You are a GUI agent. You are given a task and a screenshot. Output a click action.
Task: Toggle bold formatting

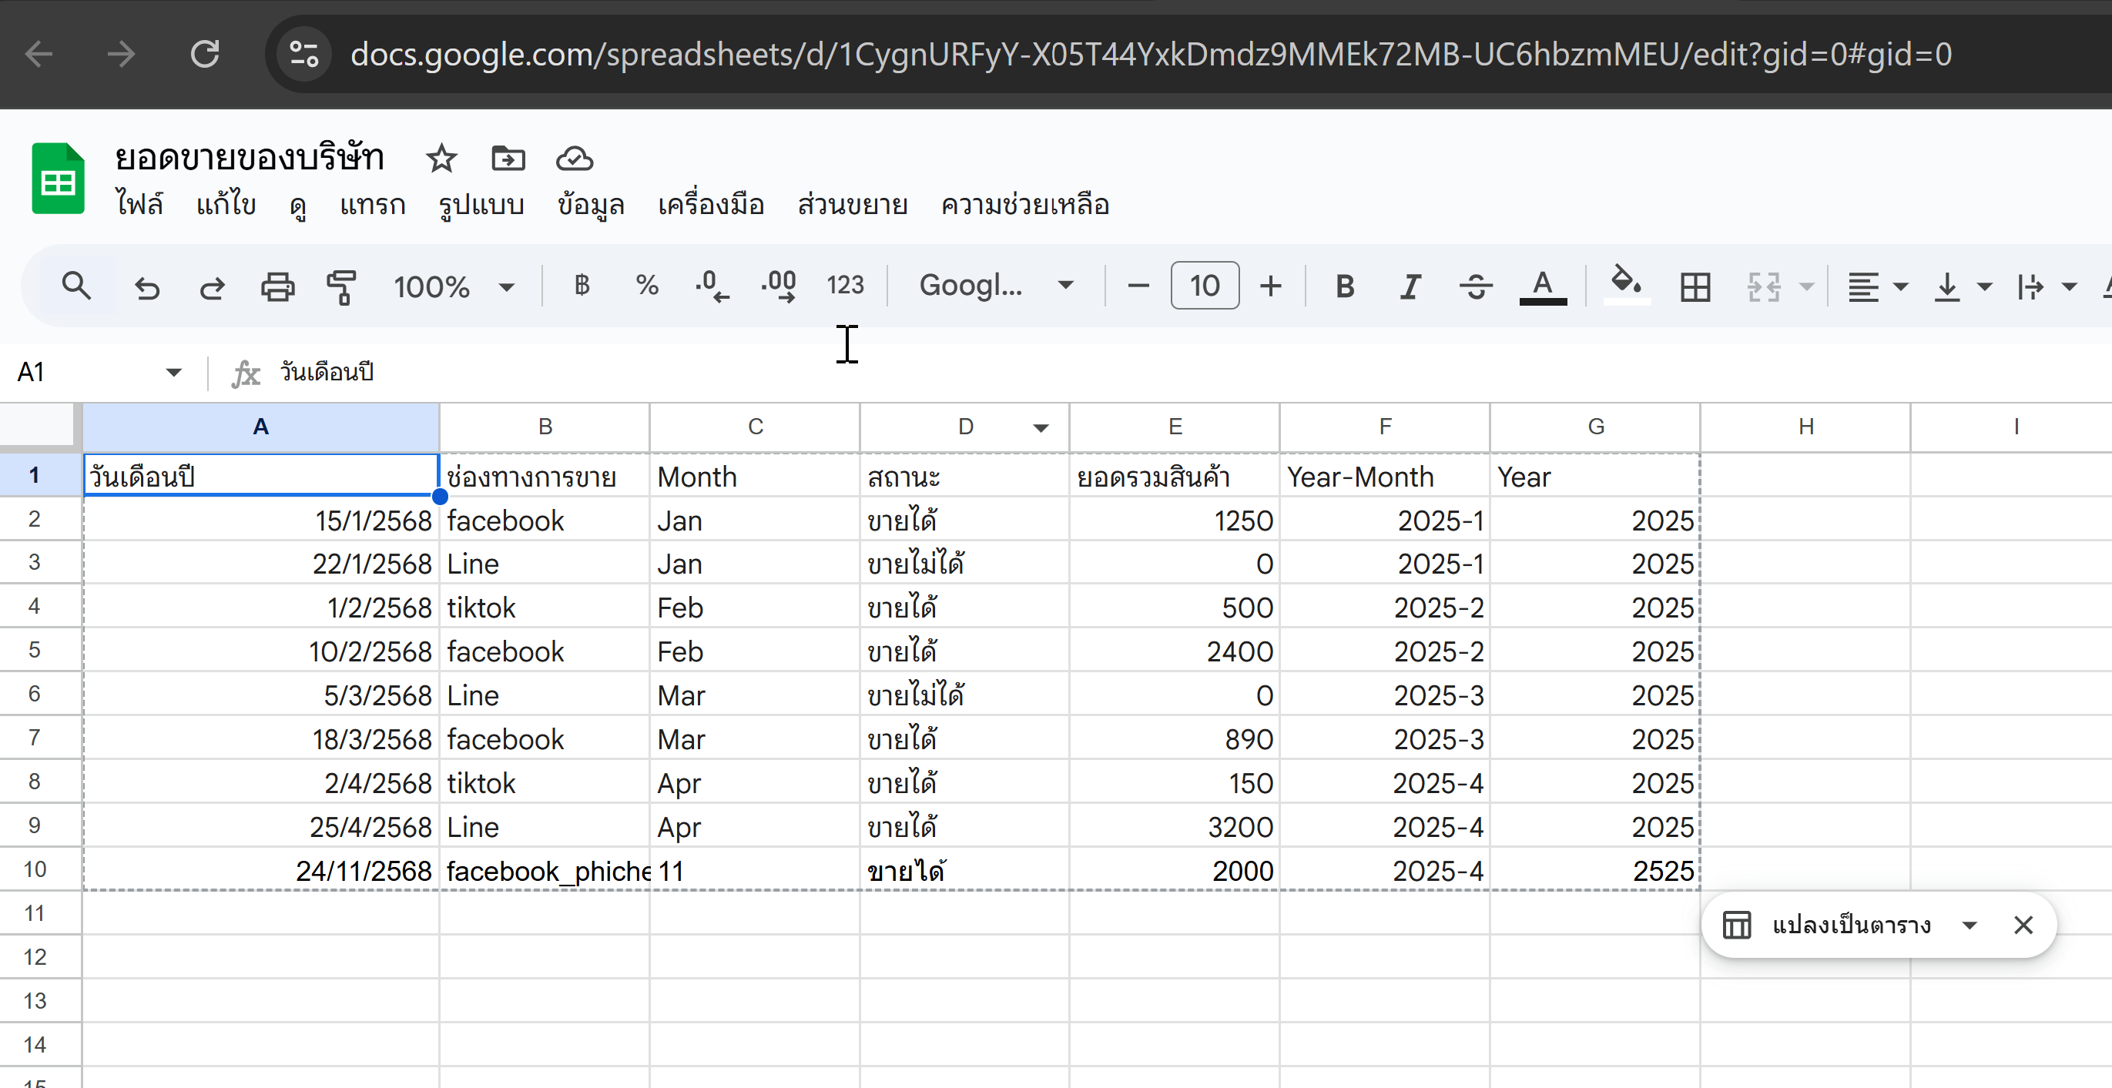(x=1344, y=286)
